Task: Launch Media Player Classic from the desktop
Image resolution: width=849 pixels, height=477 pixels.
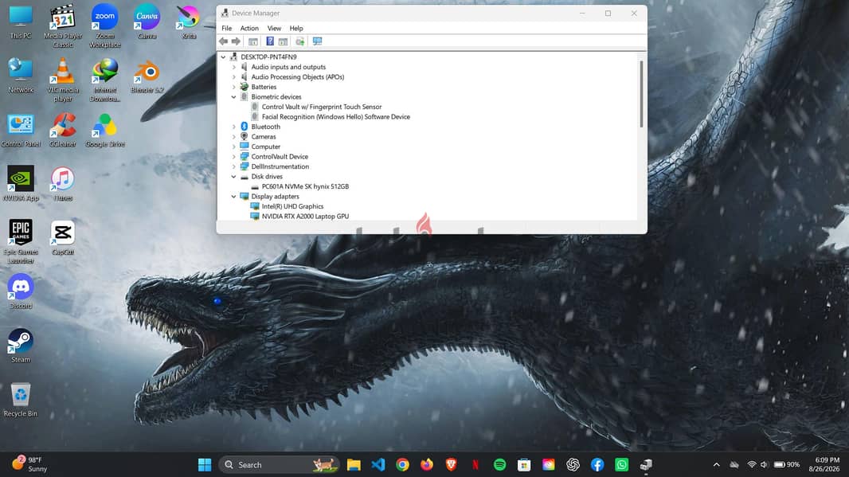Action: (x=63, y=26)
